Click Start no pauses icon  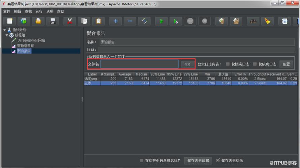point(176,21)
